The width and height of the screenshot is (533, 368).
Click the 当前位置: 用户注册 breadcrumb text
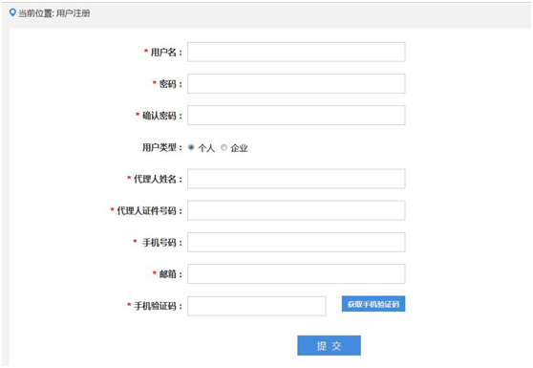(54, 13)
